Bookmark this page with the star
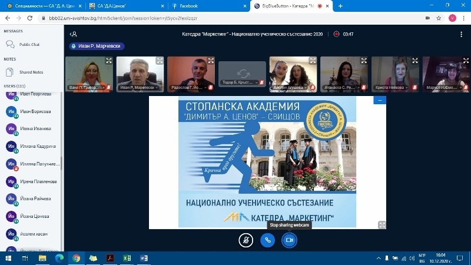This screenshot has height=265, width=471. click(439, 18)
